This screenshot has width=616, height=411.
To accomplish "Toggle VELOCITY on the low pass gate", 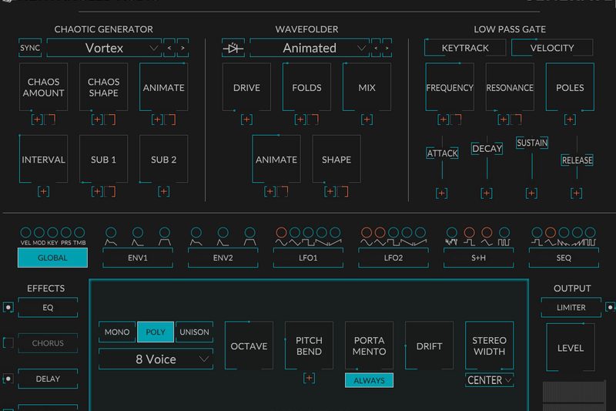I will tap(552, 48).
